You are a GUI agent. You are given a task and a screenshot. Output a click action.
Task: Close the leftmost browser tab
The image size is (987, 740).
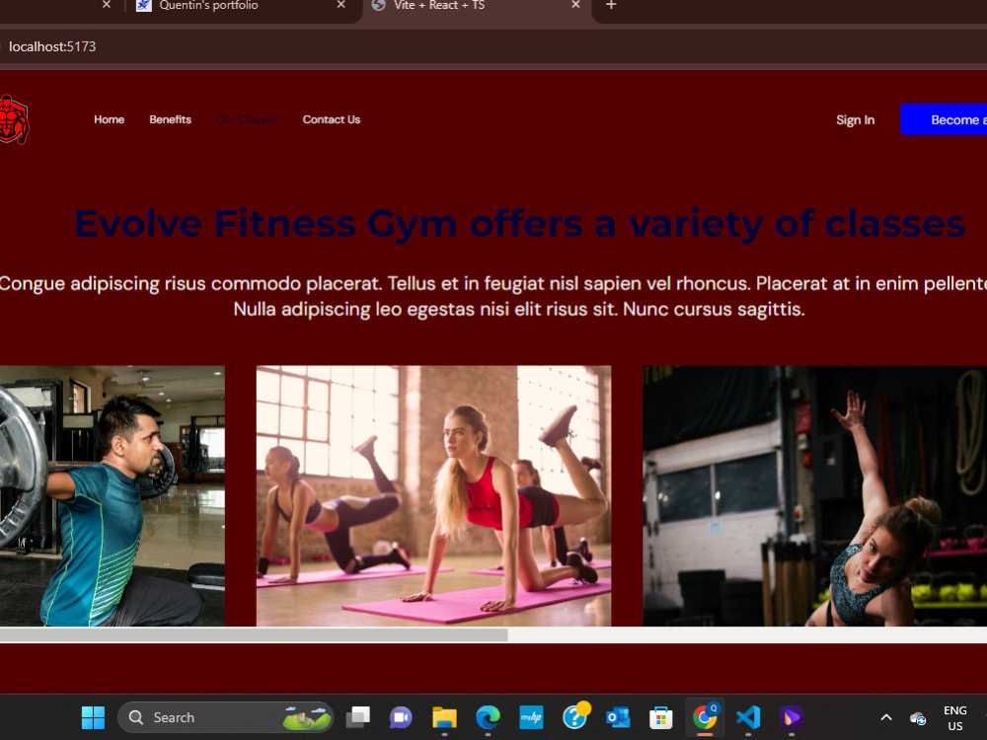[107, 5]
